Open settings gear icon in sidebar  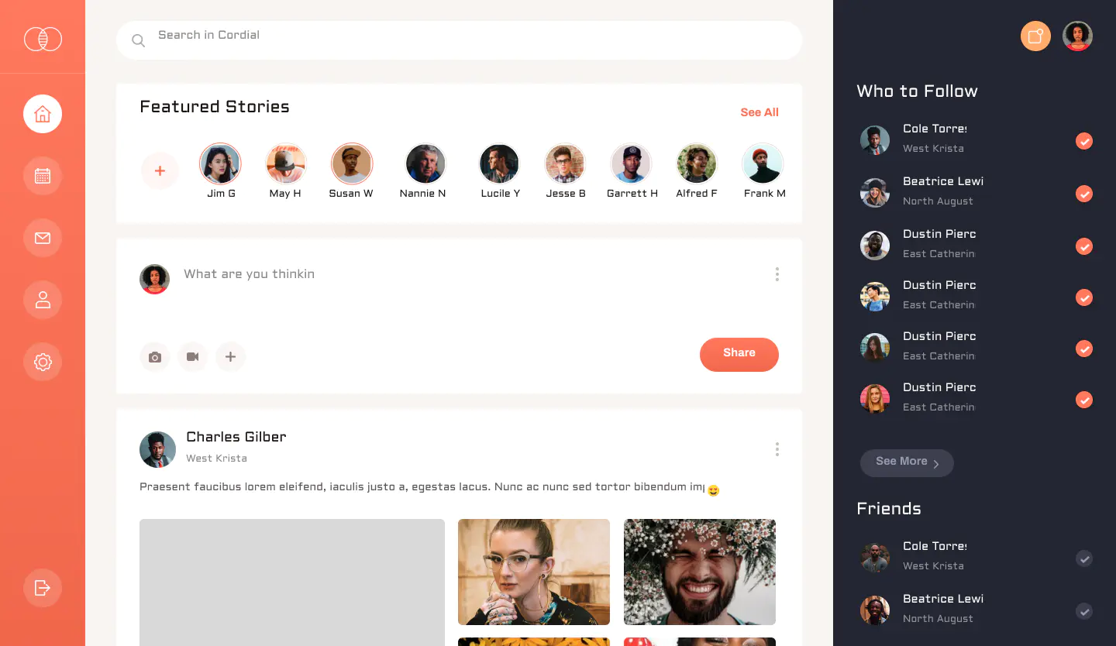43,362
